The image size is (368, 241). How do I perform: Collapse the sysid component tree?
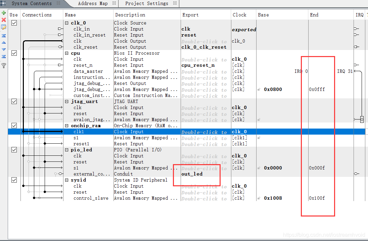67,180
